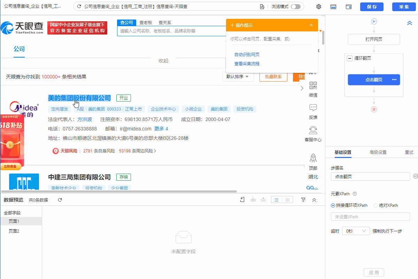Switch to 高级设置 tab

pos(378,152)
